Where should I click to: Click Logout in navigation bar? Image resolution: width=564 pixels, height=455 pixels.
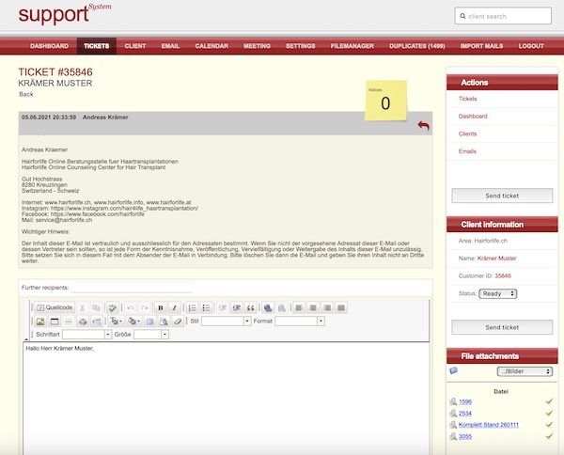[x=531, y=46]
